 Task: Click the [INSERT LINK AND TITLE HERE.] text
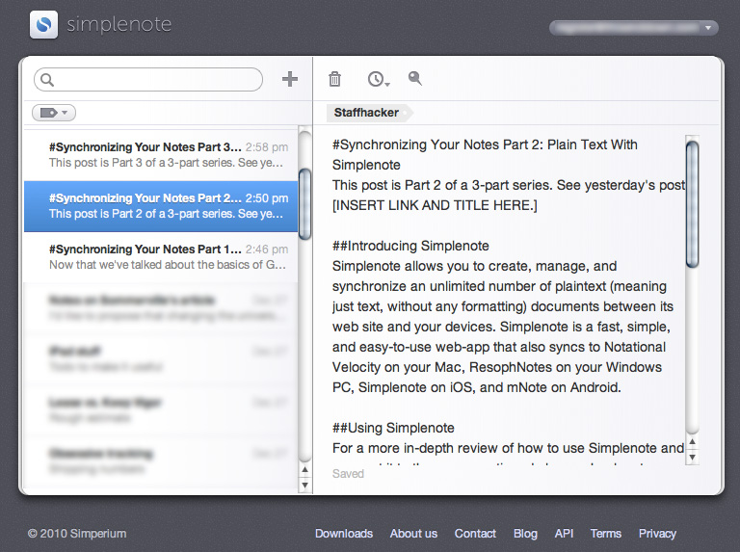pos(435,205)
